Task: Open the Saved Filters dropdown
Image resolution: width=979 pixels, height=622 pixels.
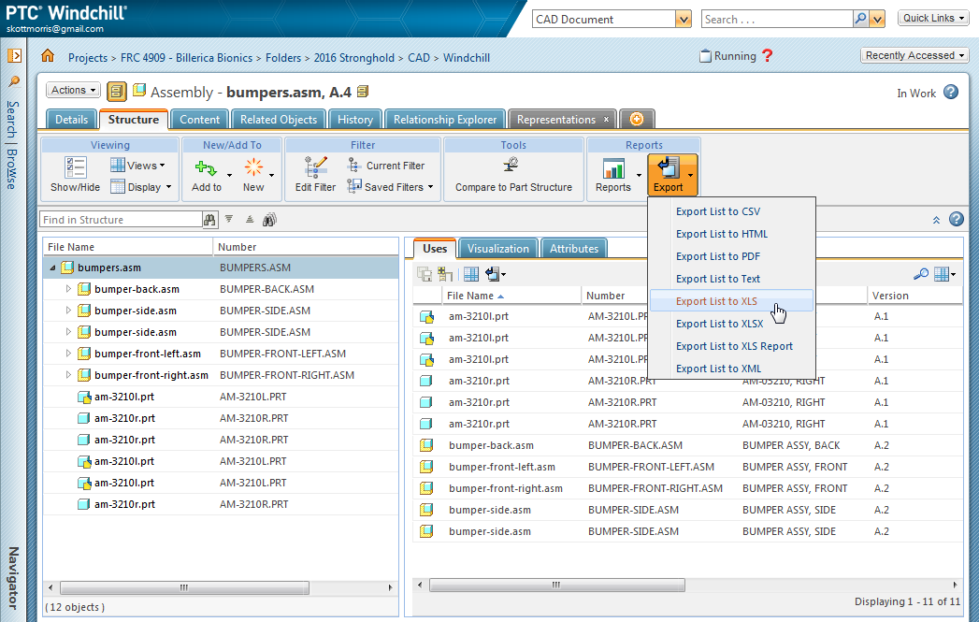Action: 390,187
